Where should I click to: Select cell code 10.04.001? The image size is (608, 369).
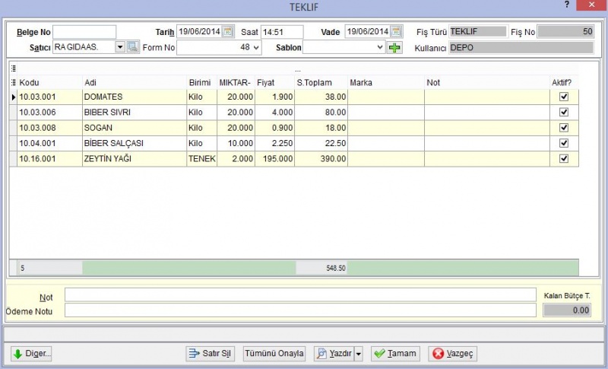(x=49, y=143)
